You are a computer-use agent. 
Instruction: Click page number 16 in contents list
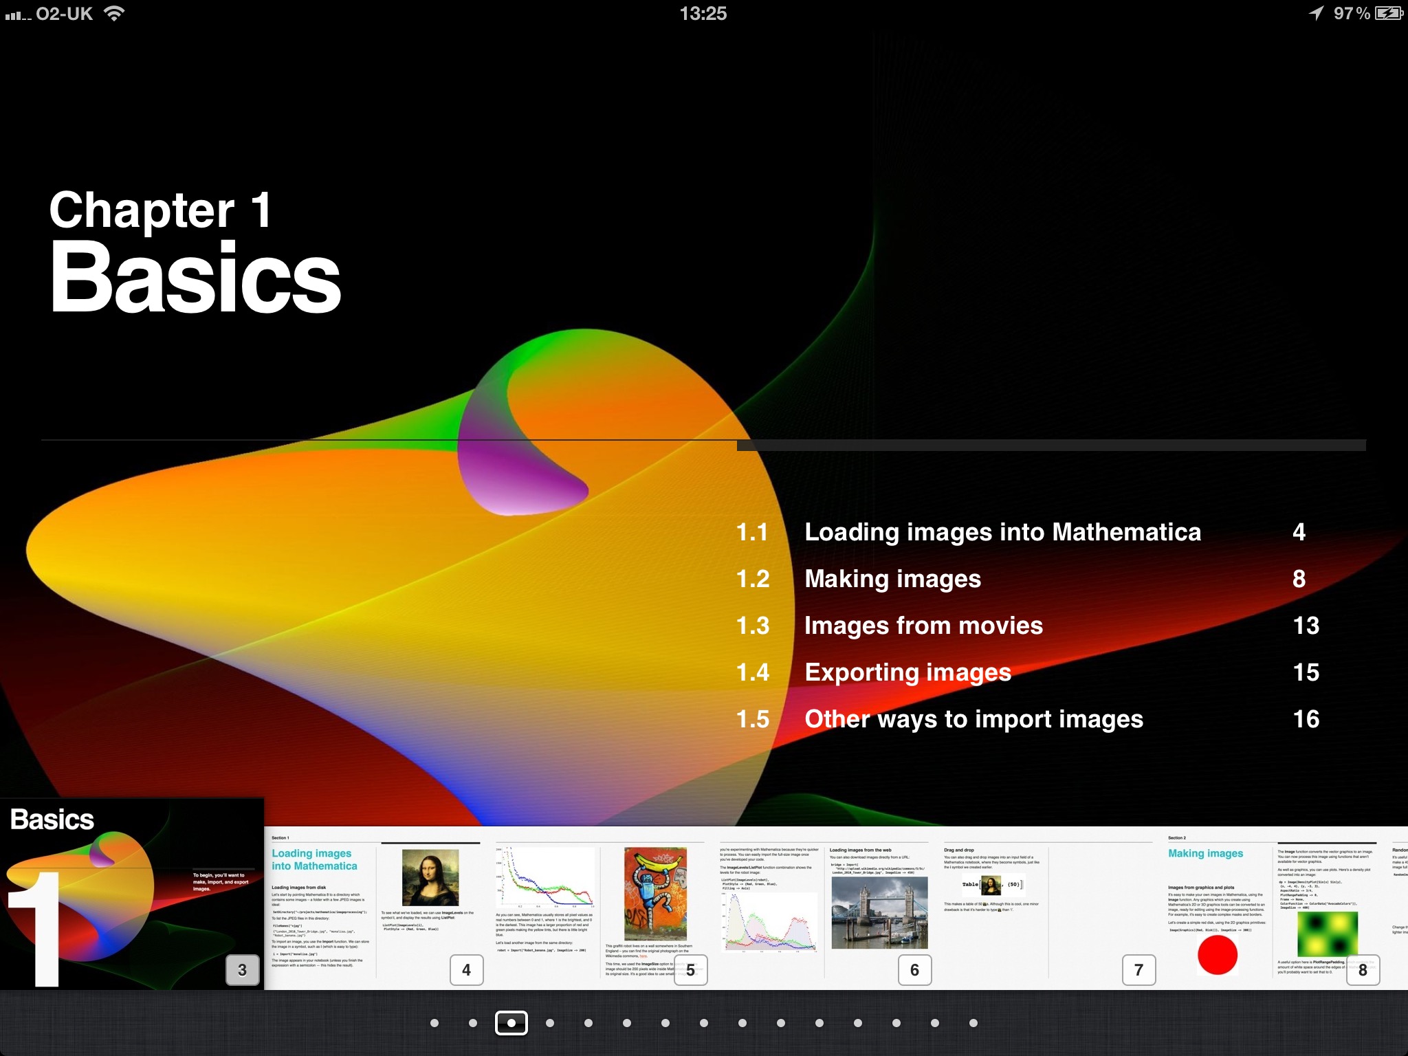tap(1306, 719)
